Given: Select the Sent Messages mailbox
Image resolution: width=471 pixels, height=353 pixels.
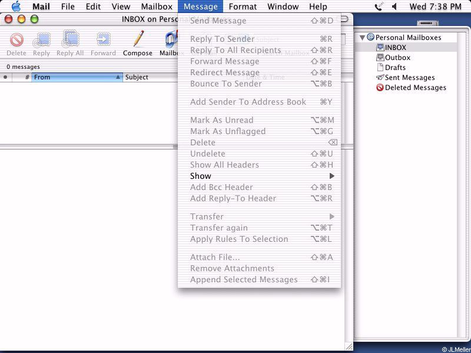Looking at the screenshot, I should point(405,78).
